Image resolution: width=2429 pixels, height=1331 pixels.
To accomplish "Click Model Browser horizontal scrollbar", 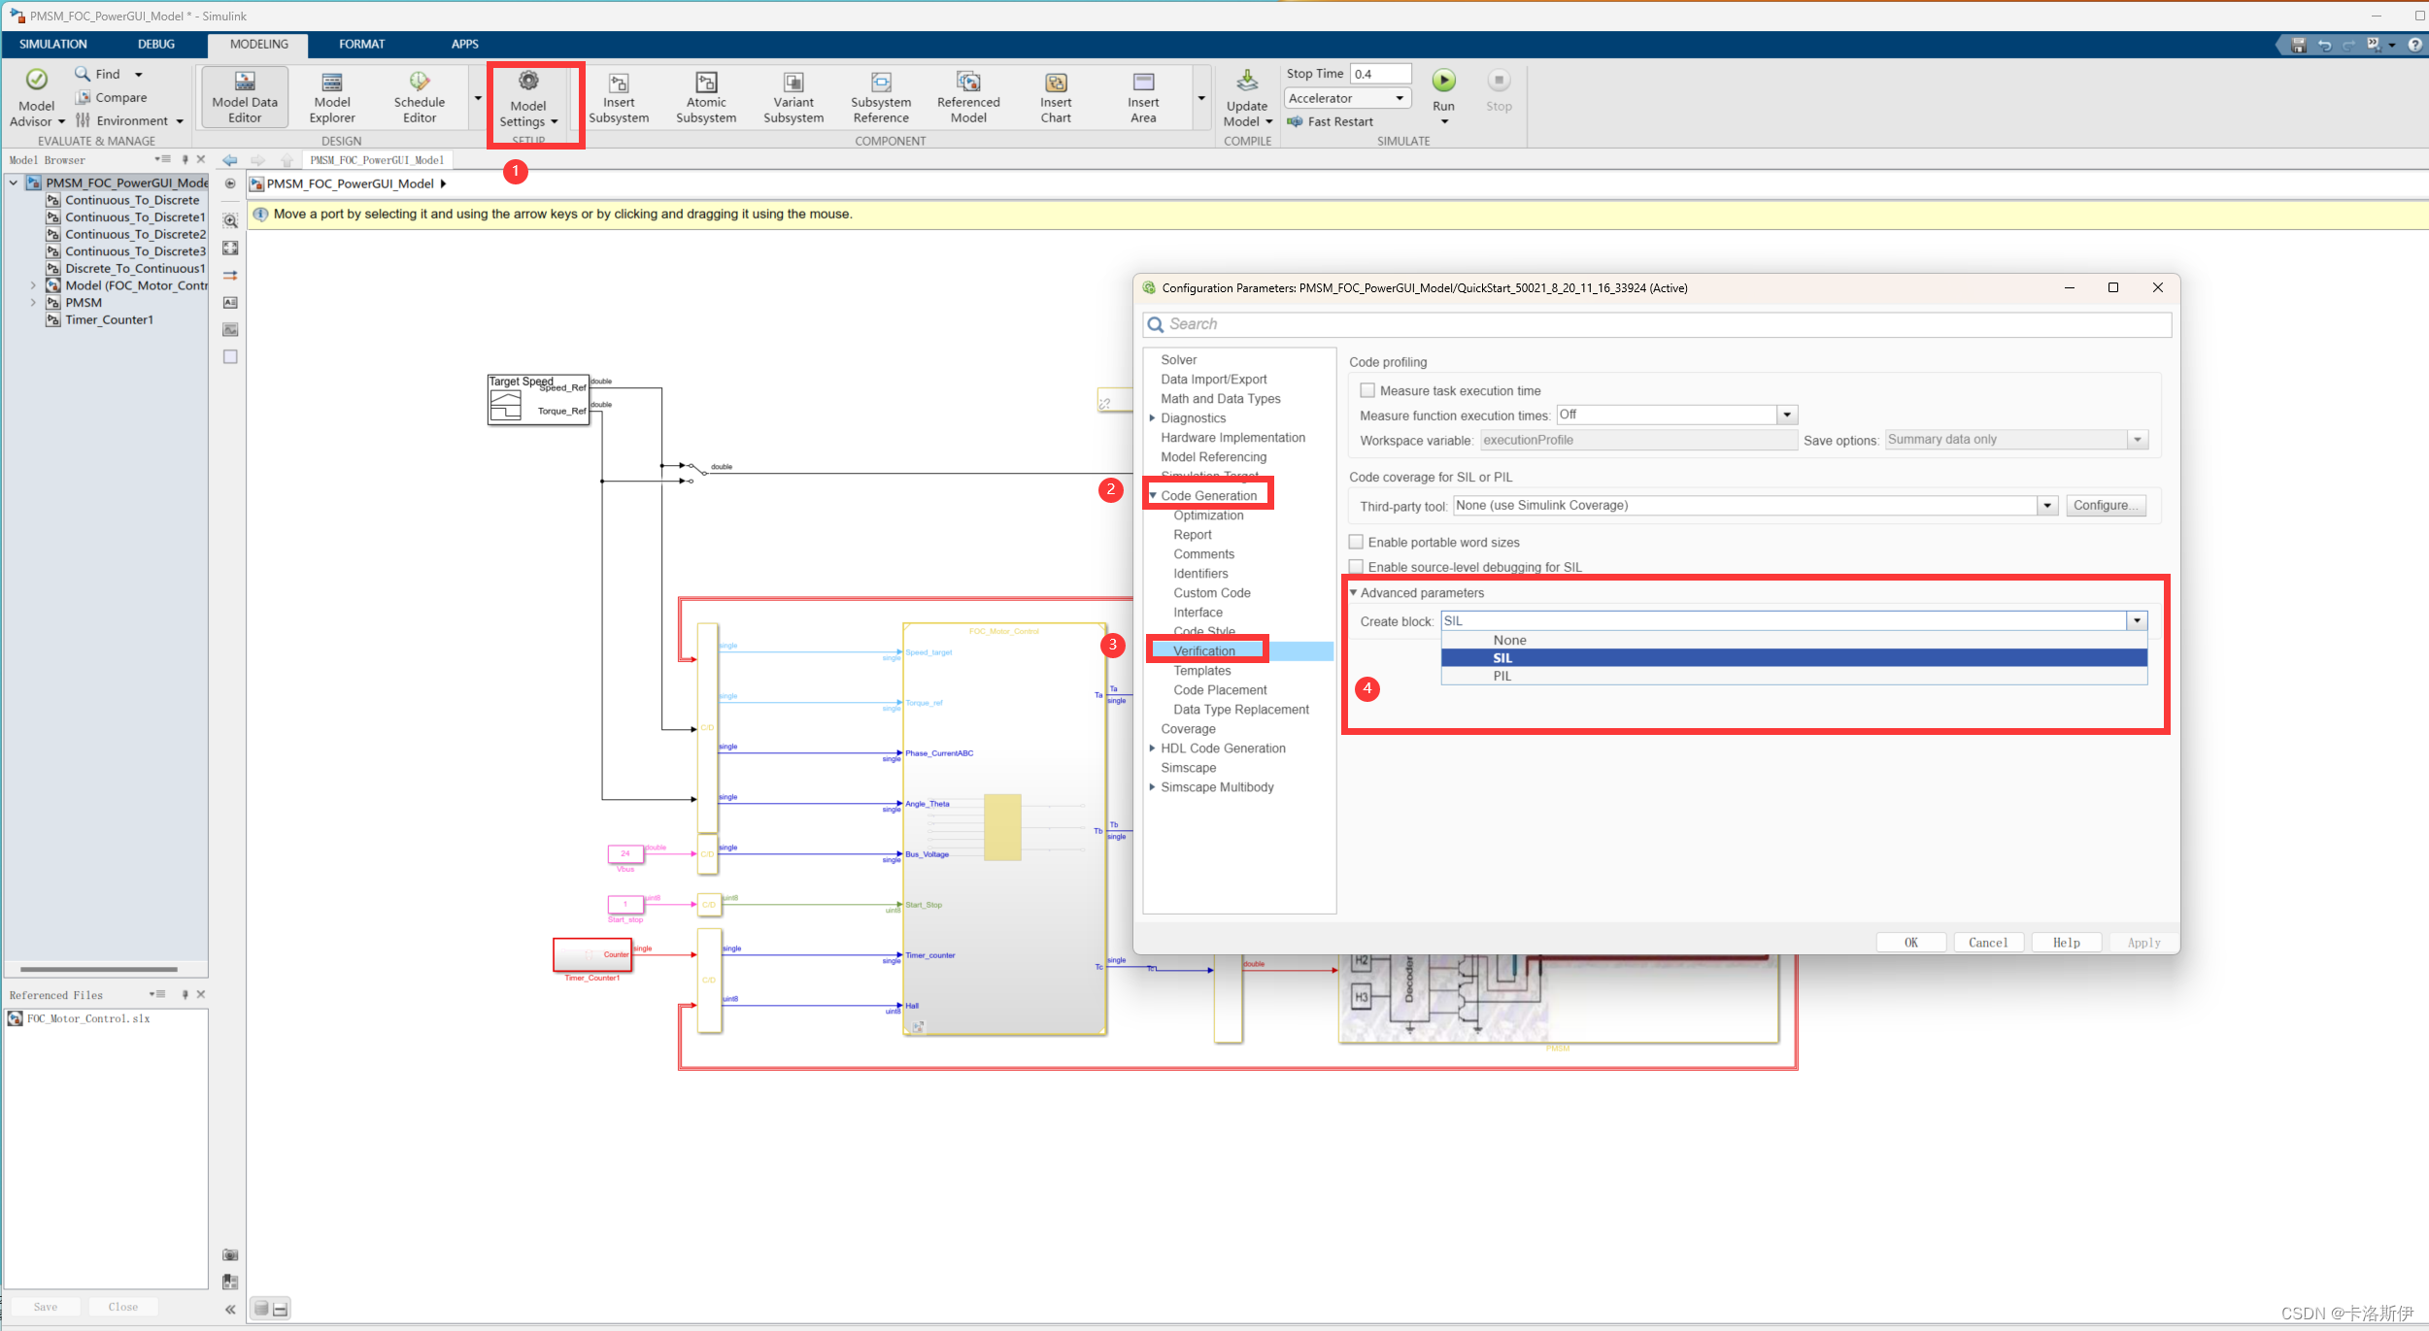I will click(98, 969).
